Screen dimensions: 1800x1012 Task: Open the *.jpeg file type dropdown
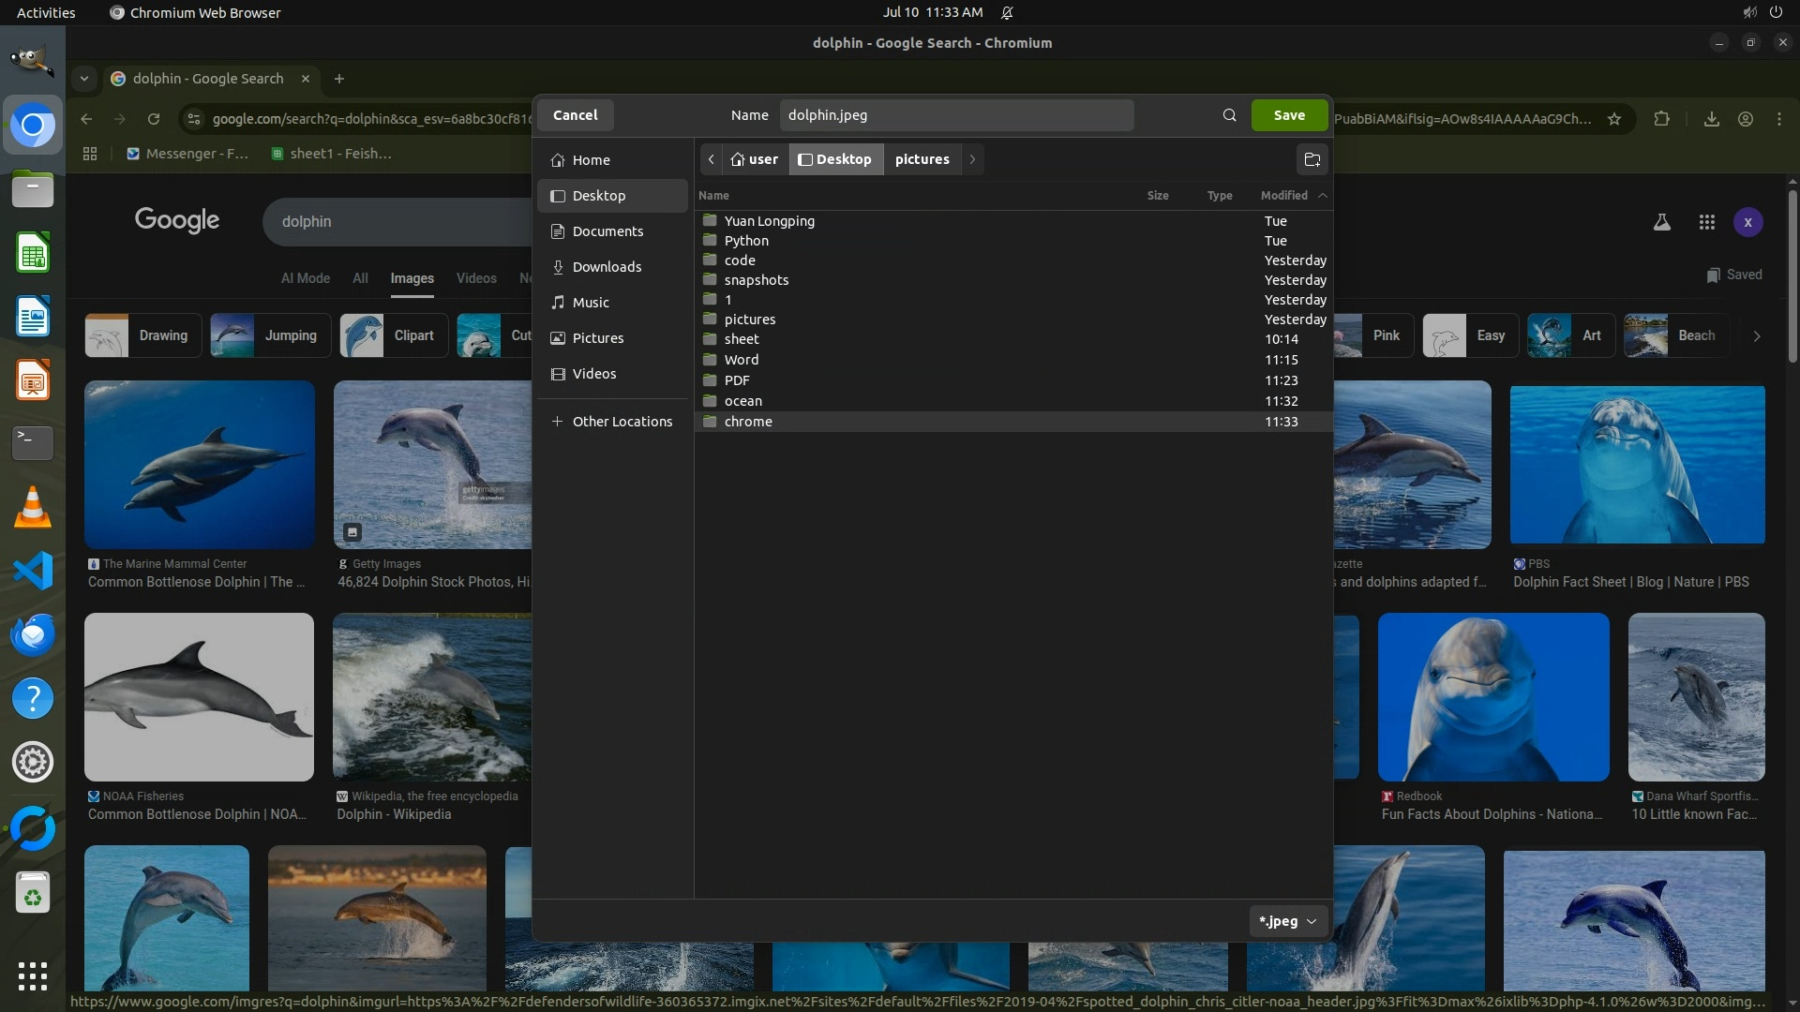tap(1287, 921)
